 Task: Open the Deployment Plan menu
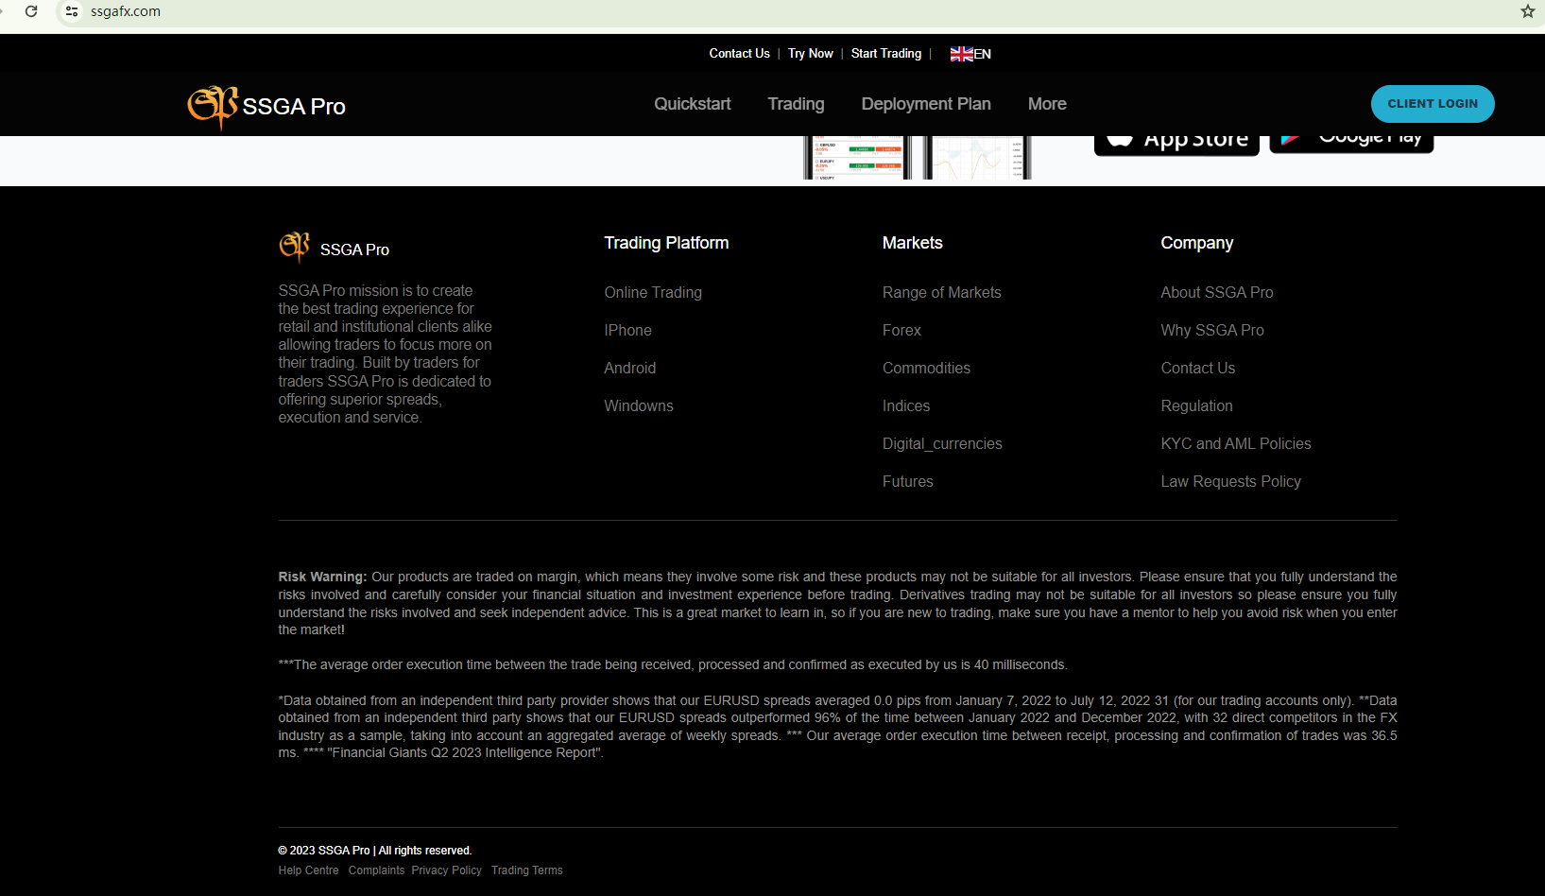(x=926, y=104)
